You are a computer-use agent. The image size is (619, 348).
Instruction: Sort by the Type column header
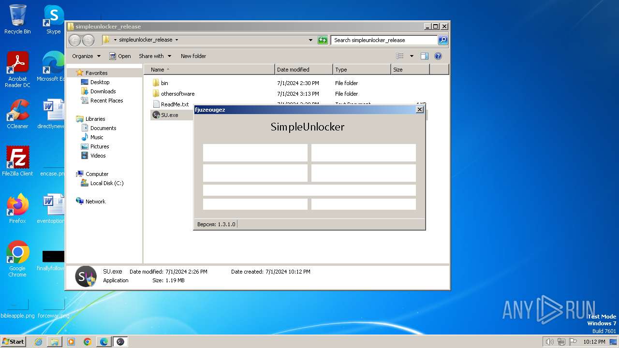tap(362, 70)
